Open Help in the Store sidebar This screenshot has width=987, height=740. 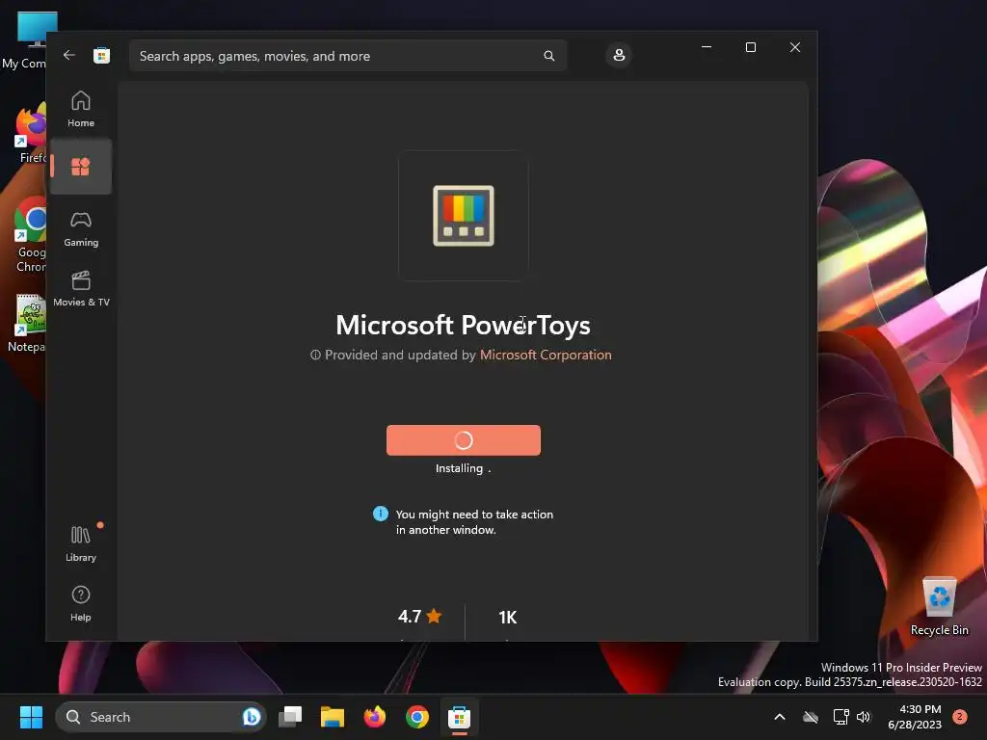pos(81,603)
